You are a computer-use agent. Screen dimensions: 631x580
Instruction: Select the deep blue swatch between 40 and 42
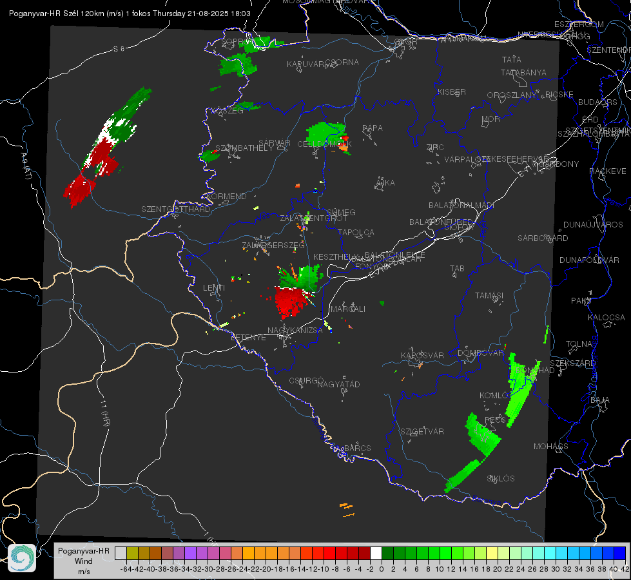click(619, 553)
